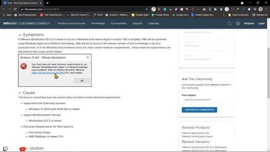Screen dimensions: 270x152
Task: Click the Register link
Action: (249, 24)
